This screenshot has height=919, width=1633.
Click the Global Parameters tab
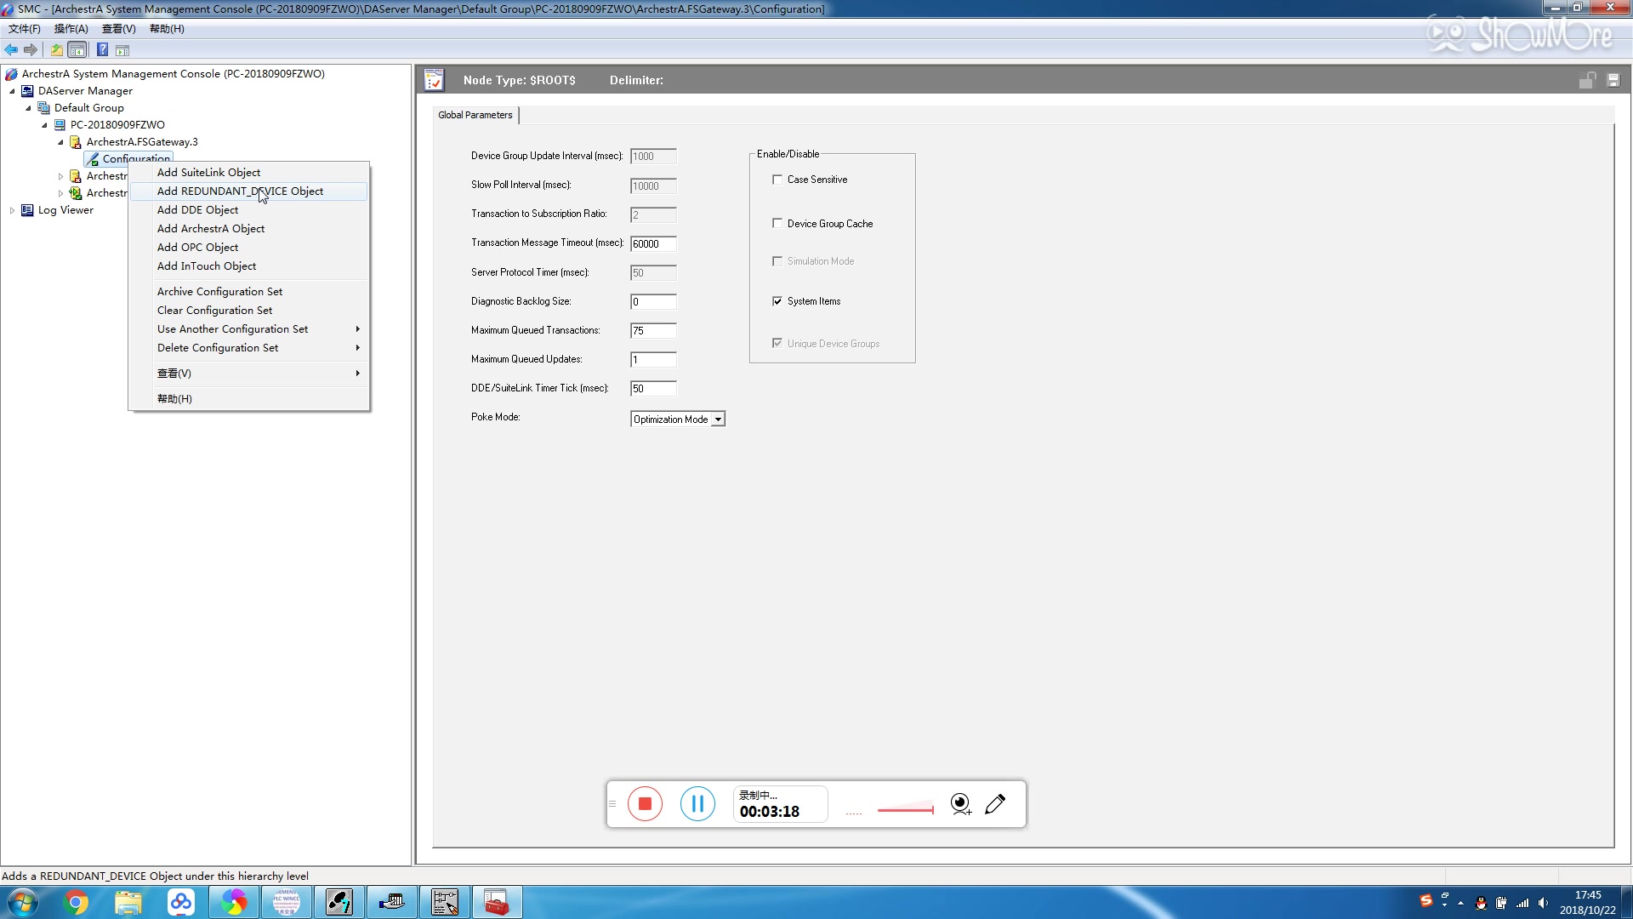(x=473, y=115)
